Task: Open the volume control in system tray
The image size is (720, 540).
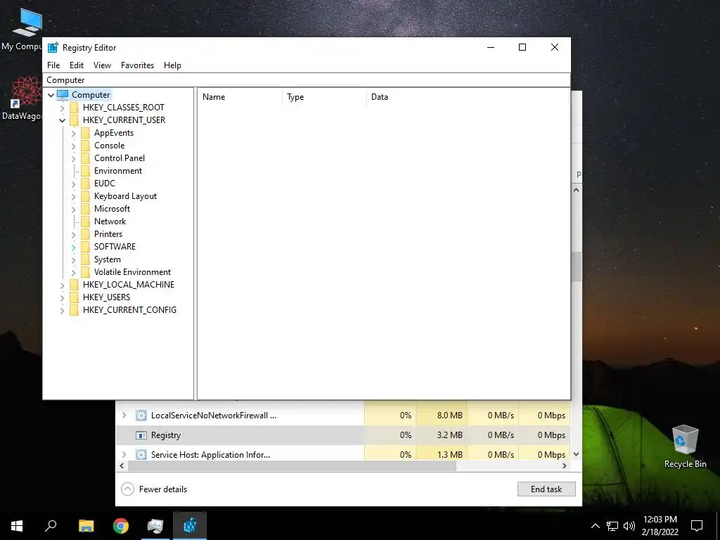Action: [x=629, y=526]
